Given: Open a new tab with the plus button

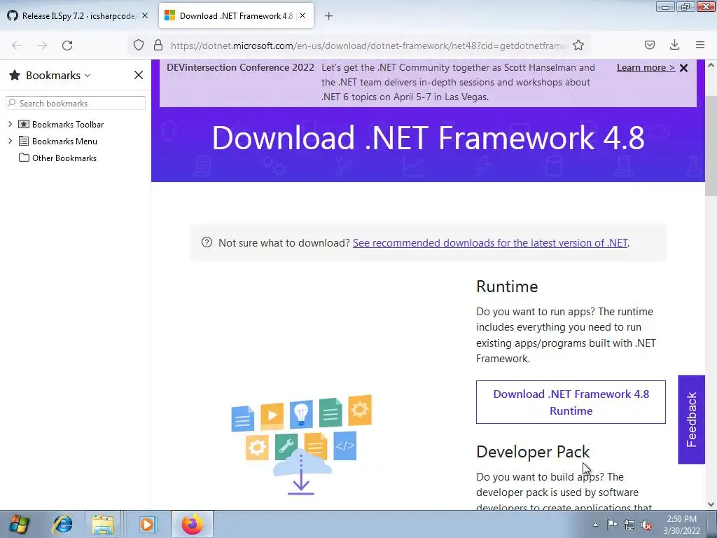Looking at the screenshot, I should (329, 16).
